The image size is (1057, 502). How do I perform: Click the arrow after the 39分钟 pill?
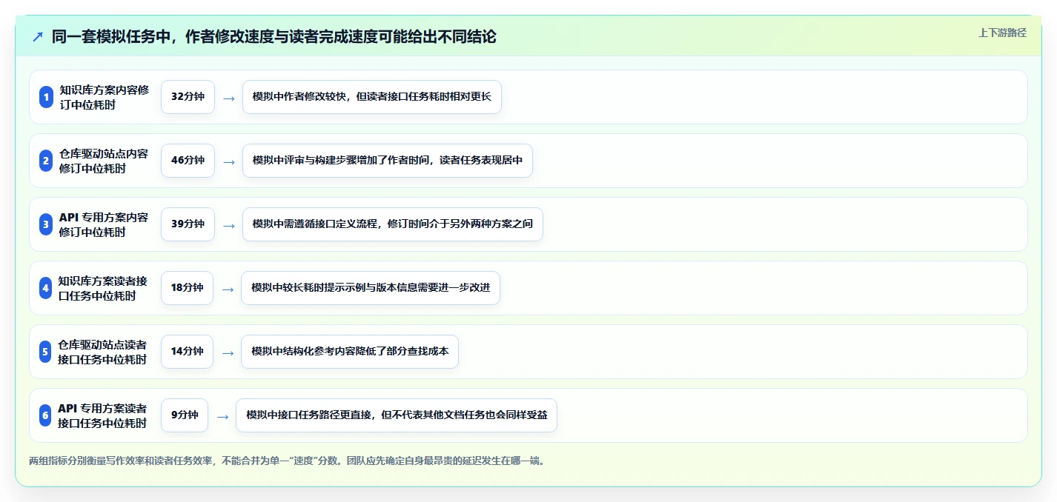pyautogui.click(x=229, y=225)
